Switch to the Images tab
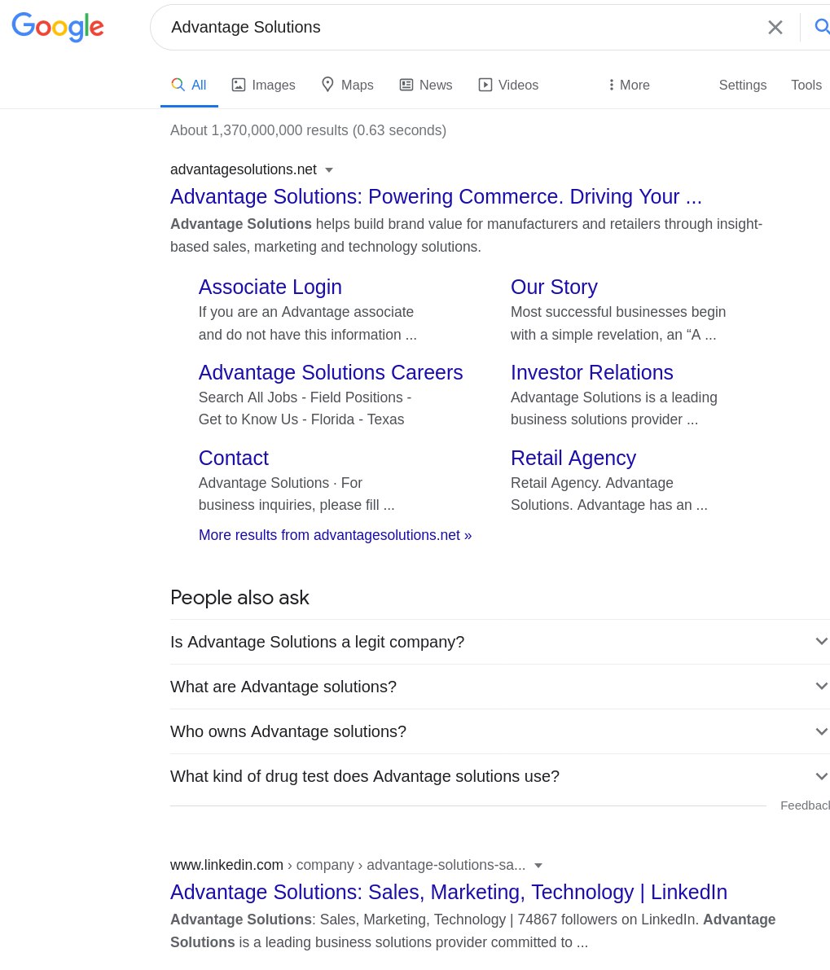 263,86
